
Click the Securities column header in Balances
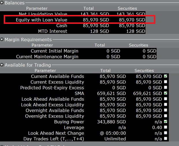[x=127, y=8]
